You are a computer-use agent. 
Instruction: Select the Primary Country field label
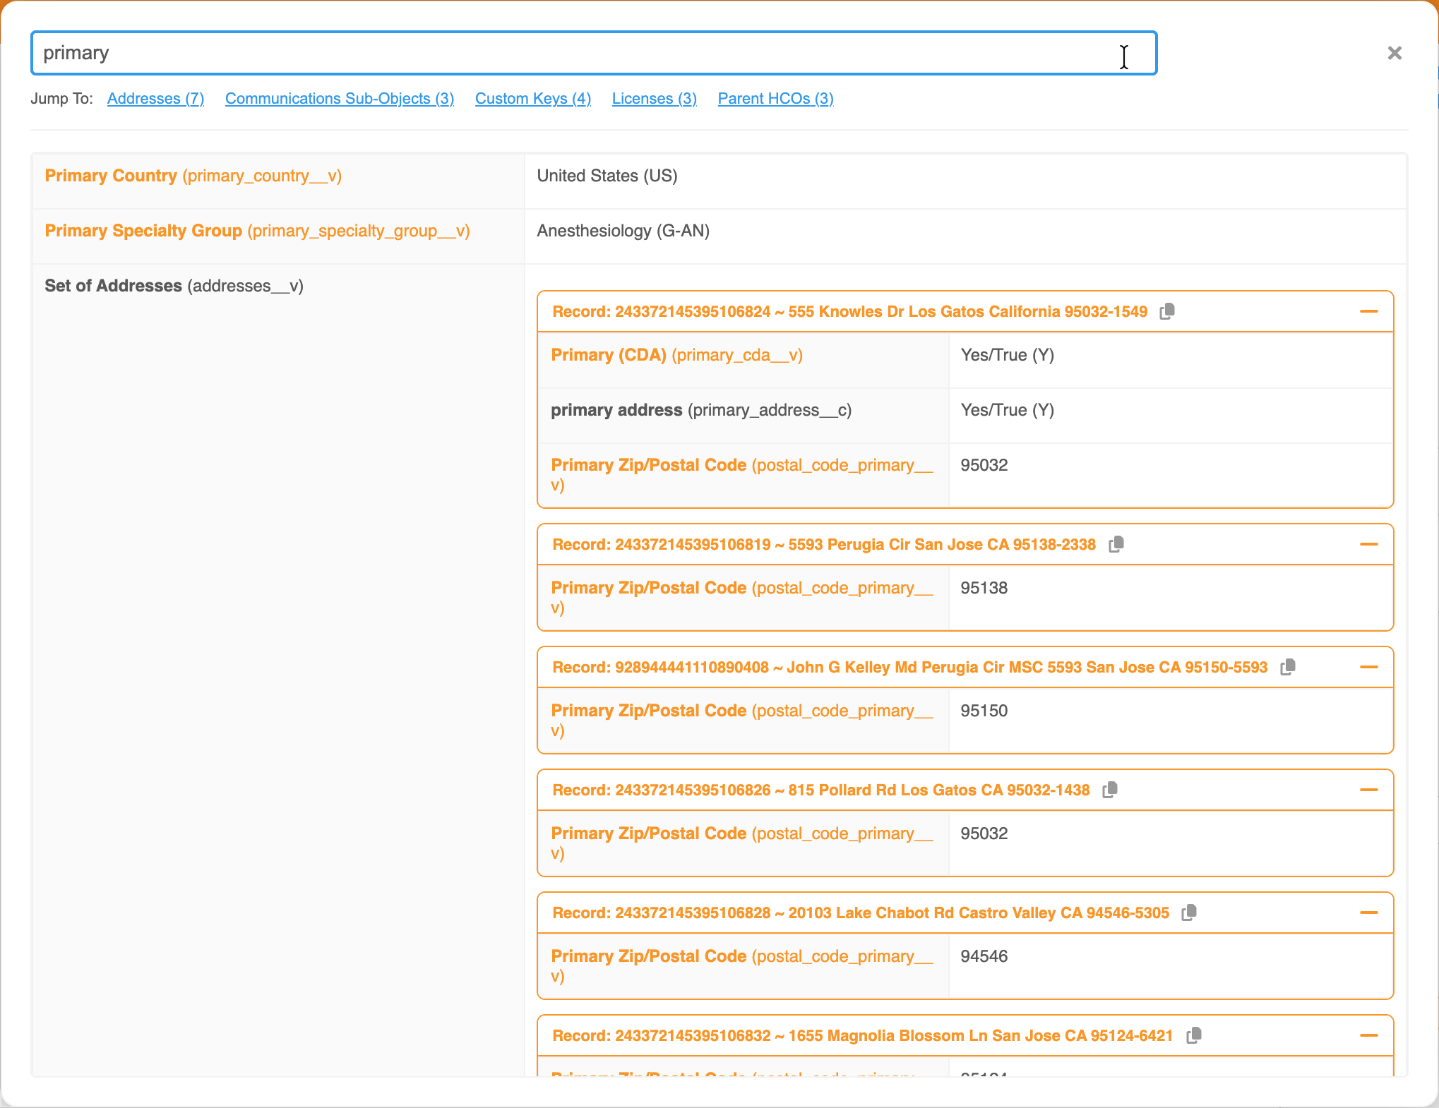coord(193,176)
